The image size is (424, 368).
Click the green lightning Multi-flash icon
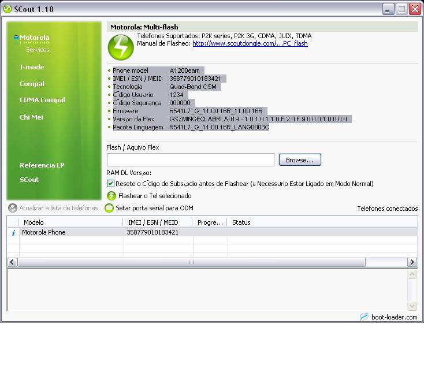121,47
